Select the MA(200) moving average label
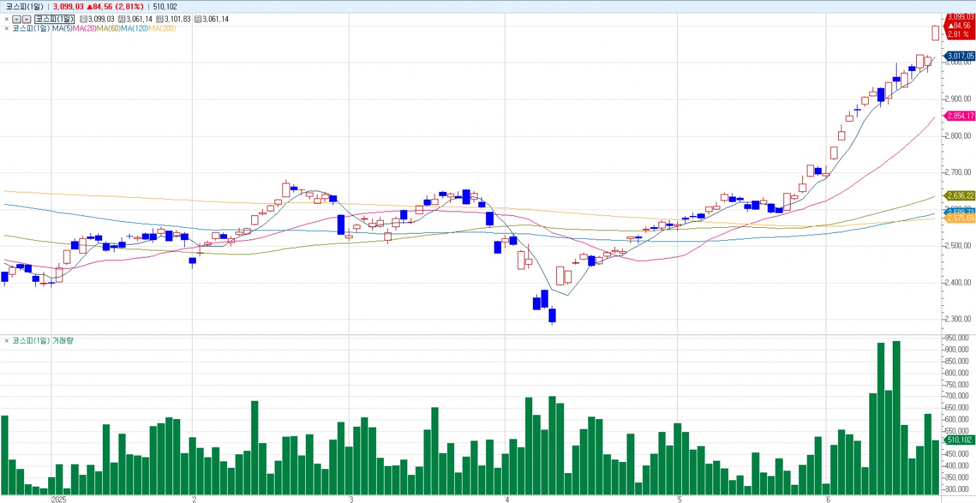Image resolution: width=976 pixels, height=503 pixels. coord(161,28)
